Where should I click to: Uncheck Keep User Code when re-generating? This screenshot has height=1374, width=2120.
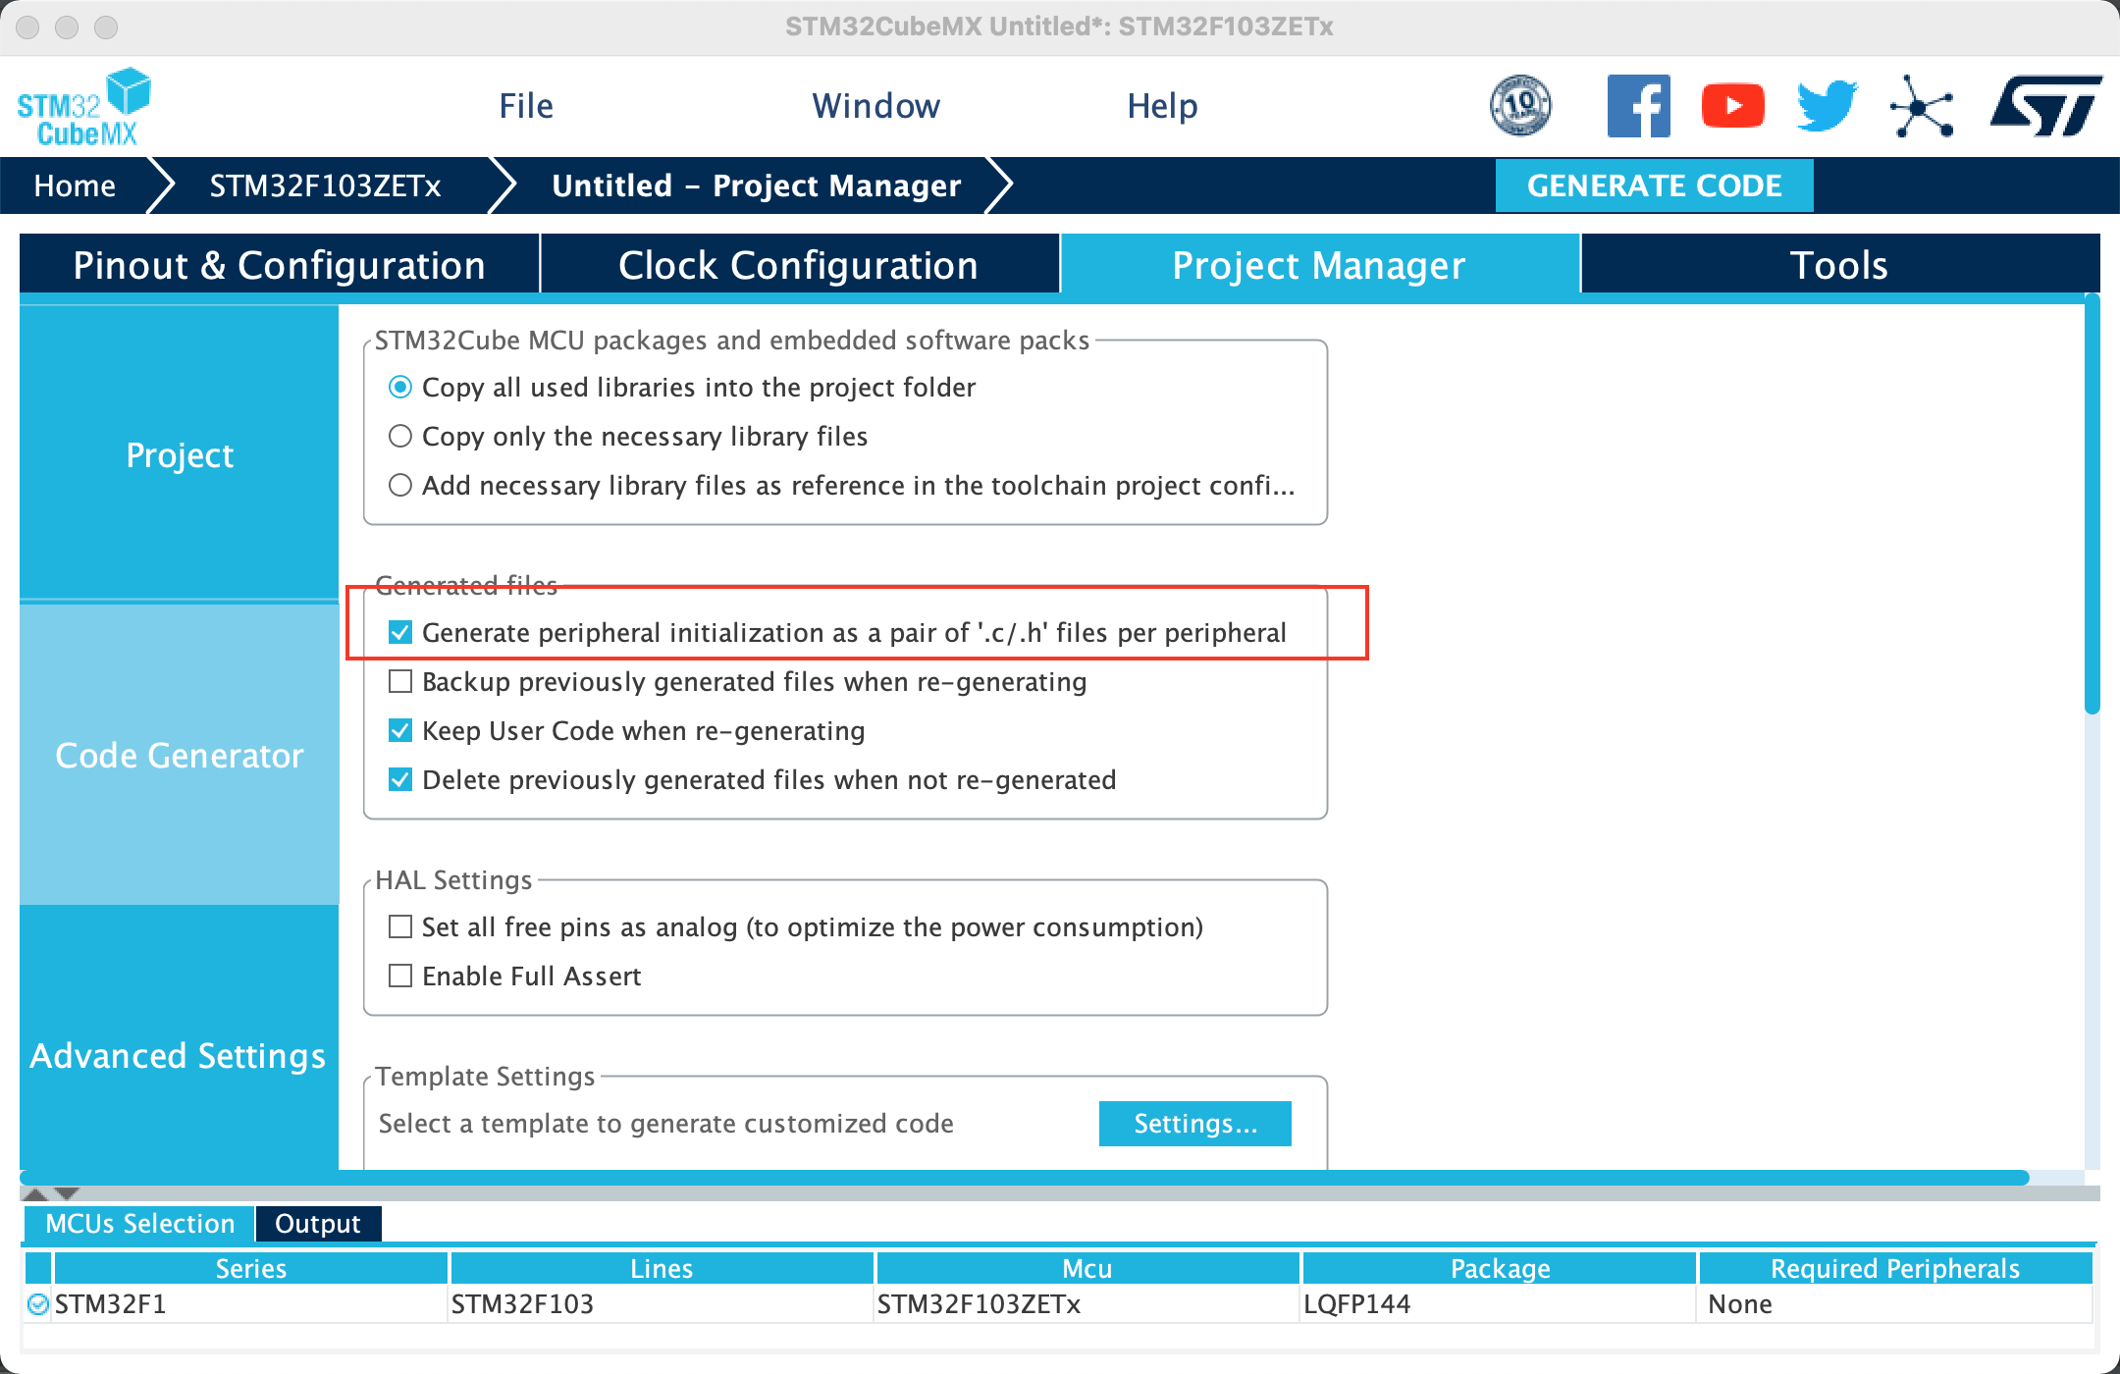click(x=400, y=731)
